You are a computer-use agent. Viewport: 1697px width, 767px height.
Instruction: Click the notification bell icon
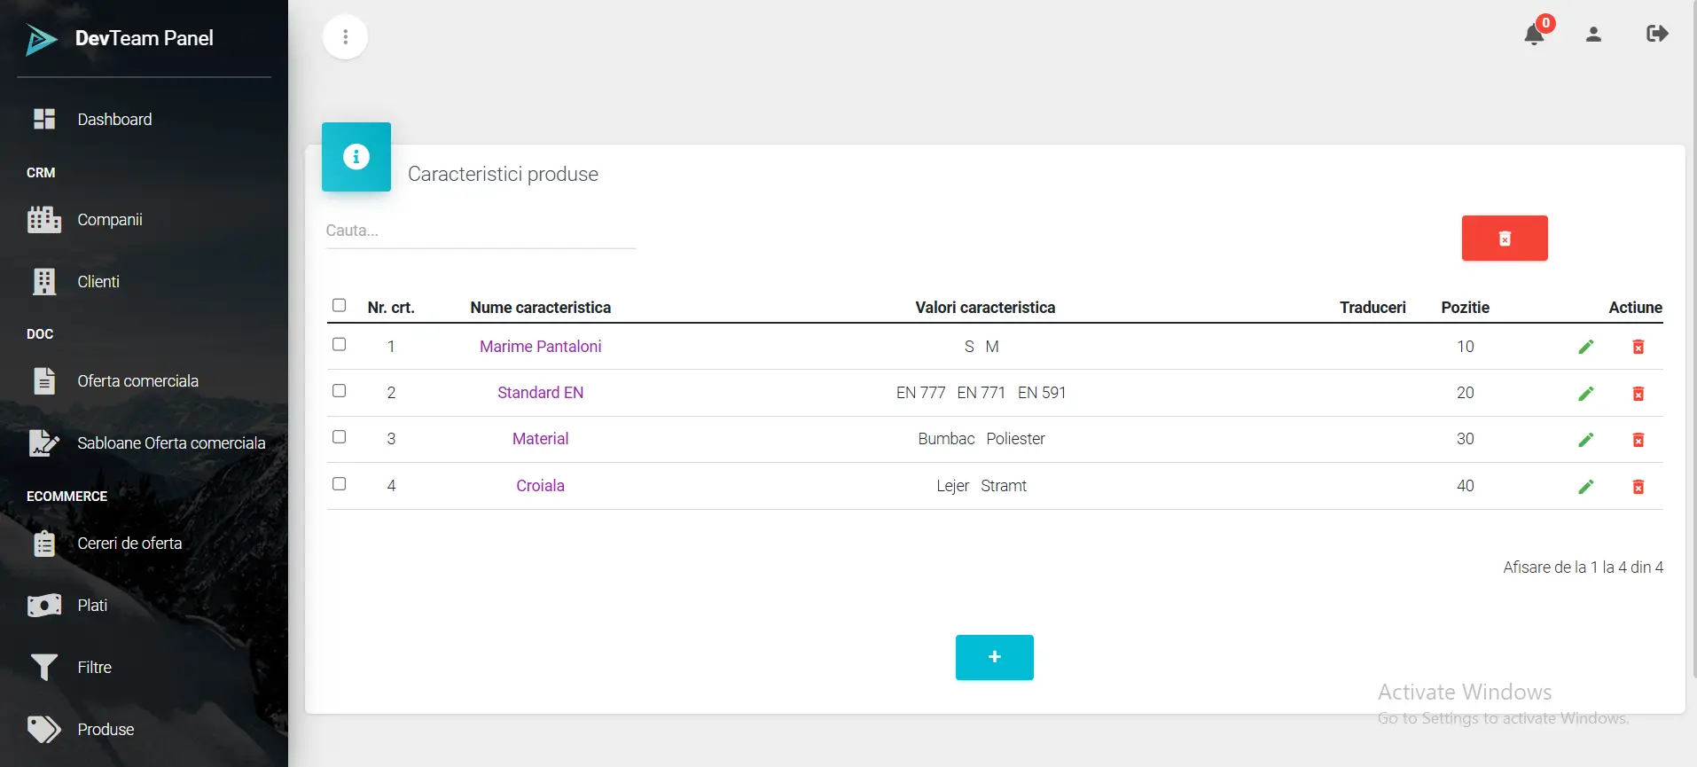click(1534, 35)
